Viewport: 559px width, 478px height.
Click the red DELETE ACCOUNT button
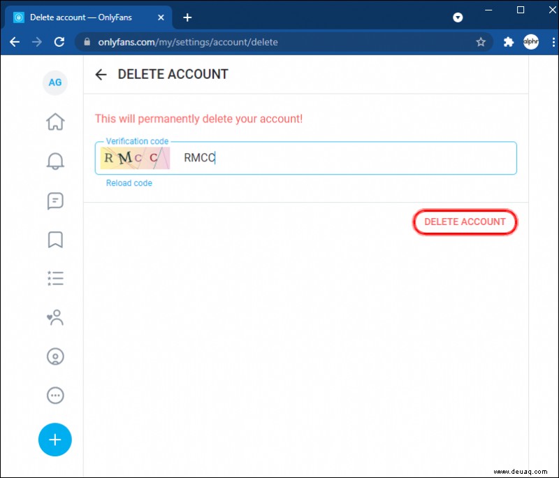pyautogui.click(x=465, y=222)
